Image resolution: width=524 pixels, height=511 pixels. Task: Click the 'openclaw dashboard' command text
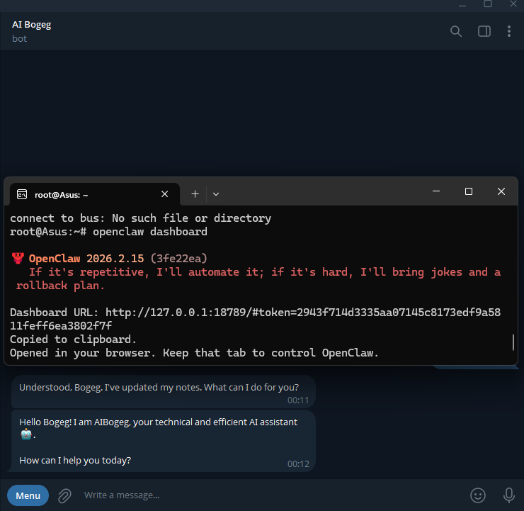(x=150, y=232)
